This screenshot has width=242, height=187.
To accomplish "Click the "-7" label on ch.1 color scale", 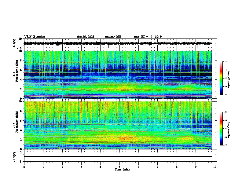I will (226, 95).
